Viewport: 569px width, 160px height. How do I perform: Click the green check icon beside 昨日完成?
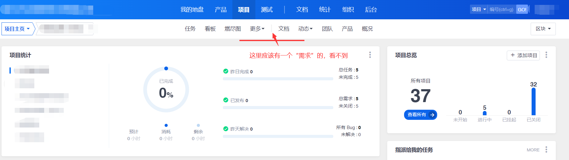click(226, 71)
